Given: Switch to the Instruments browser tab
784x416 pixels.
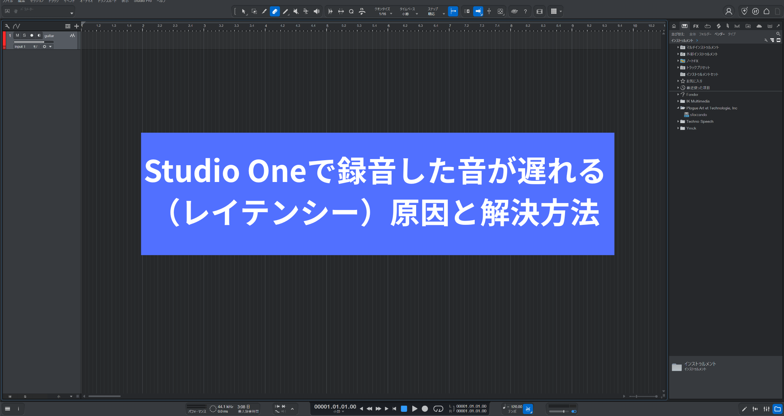Looking at the screenshot, I should [x=685, y=26].
